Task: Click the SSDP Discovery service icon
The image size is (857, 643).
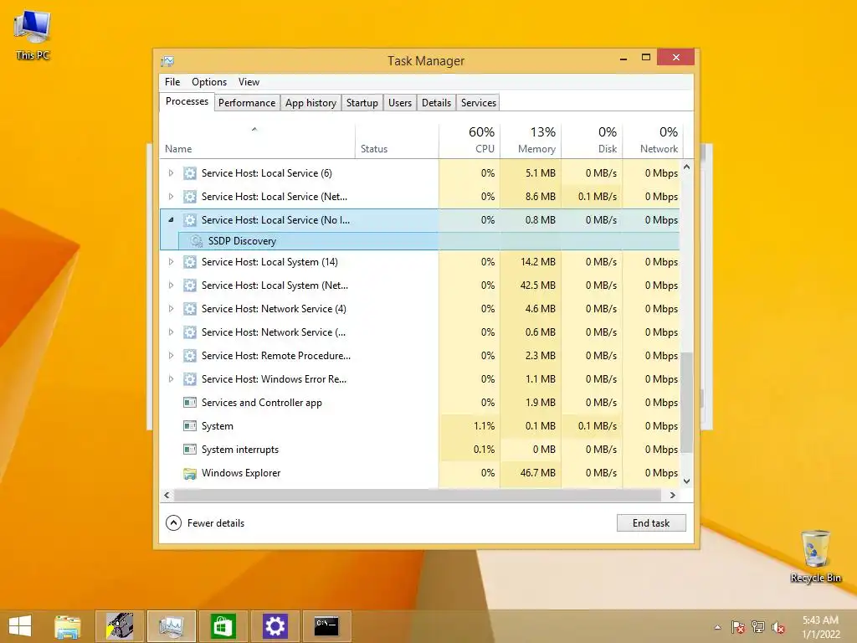Action: (x=197, y=241)
